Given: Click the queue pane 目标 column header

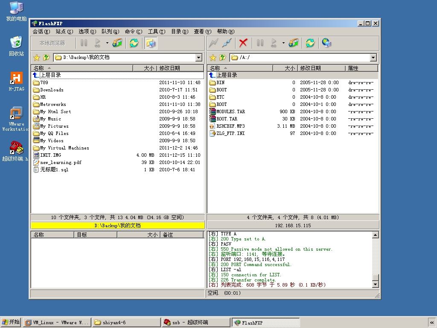Looking at the screenshot, I should point(96,235).
